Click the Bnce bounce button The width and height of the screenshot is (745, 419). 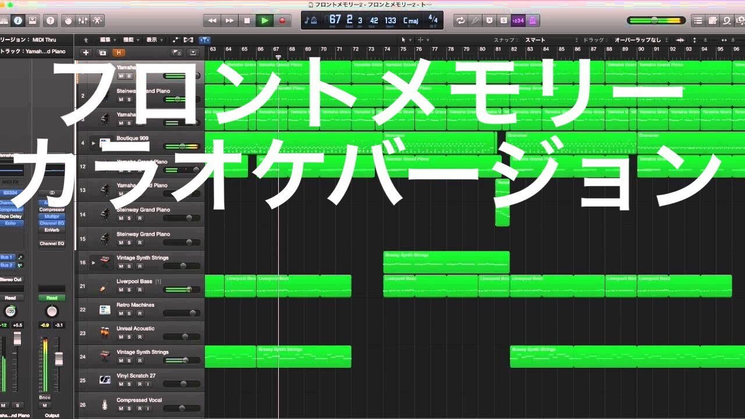click(45, 397)
